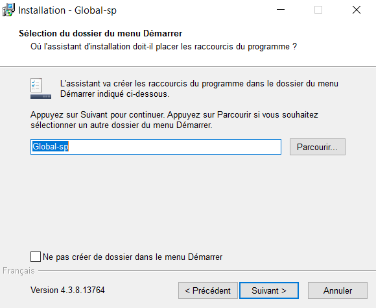
Task: Click the 'Appuyez sur Suivant pour continuer' instructions
Action: [x=174, y=120]
